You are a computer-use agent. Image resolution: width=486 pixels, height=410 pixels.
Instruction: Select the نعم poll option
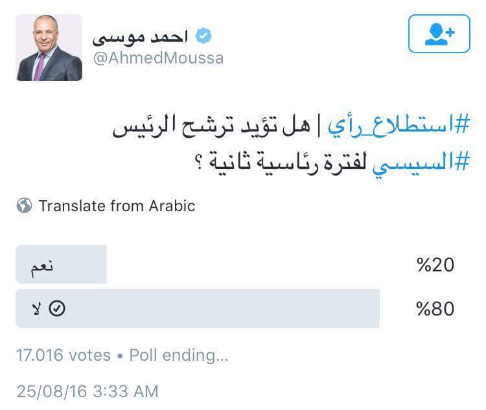(x=61, y=265)
